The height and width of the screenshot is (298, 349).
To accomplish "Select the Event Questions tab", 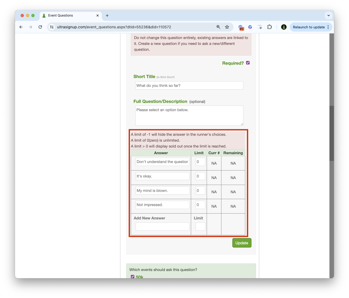I will [x=71, y=16].
